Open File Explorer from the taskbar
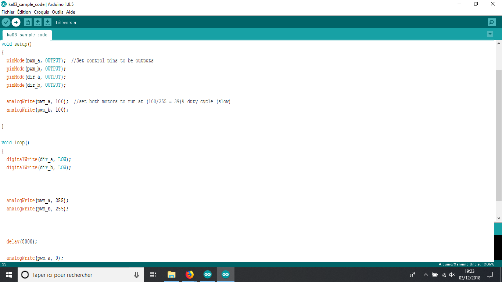 coord(171,275)
